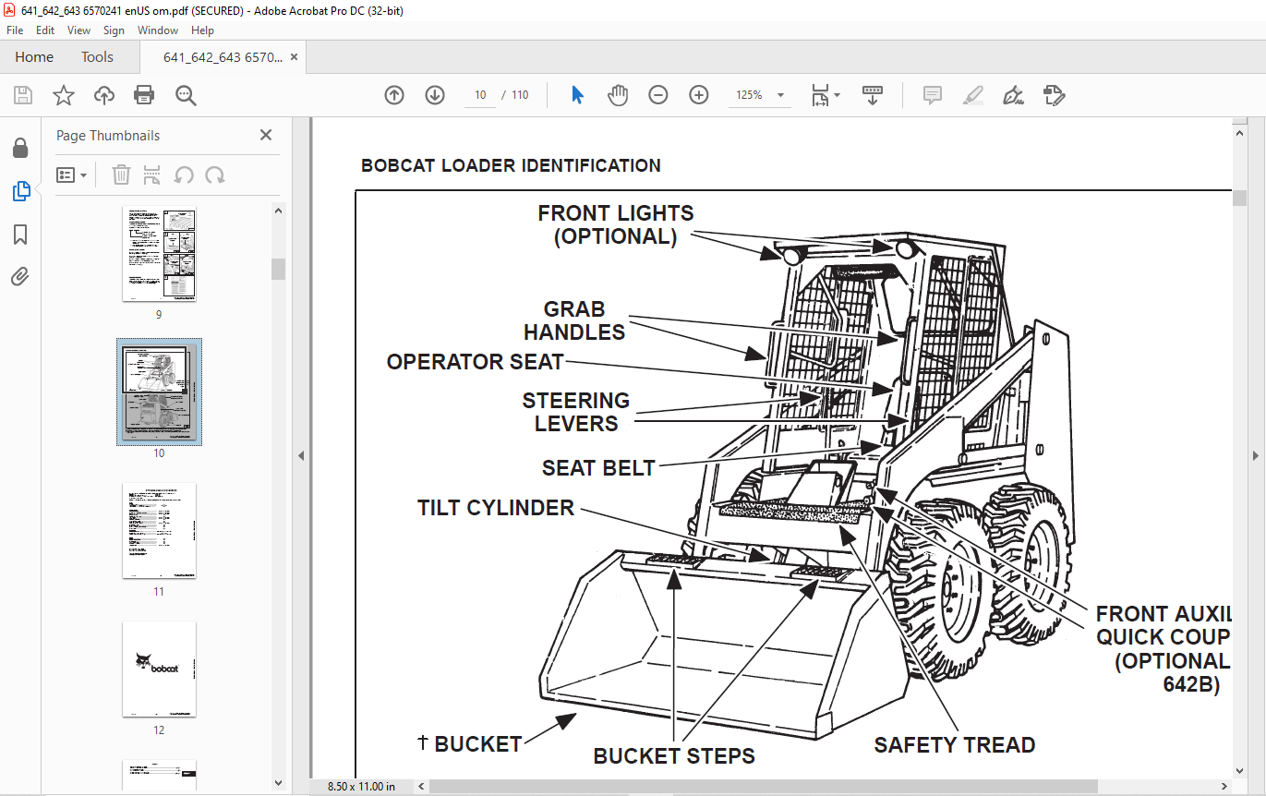The image size is (1266, 796).
Task: Click the Find text magnifier icon
Action: click(186, 95)
